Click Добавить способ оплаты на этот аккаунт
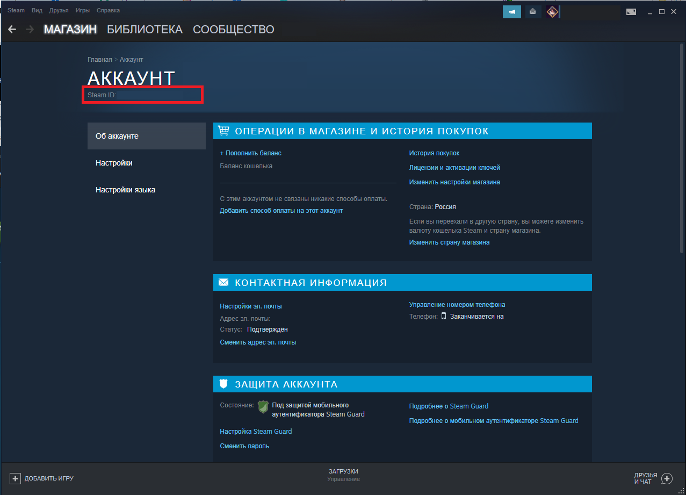Screen dimensions: 686x495 pyautogui.click(x=281, y=211)
